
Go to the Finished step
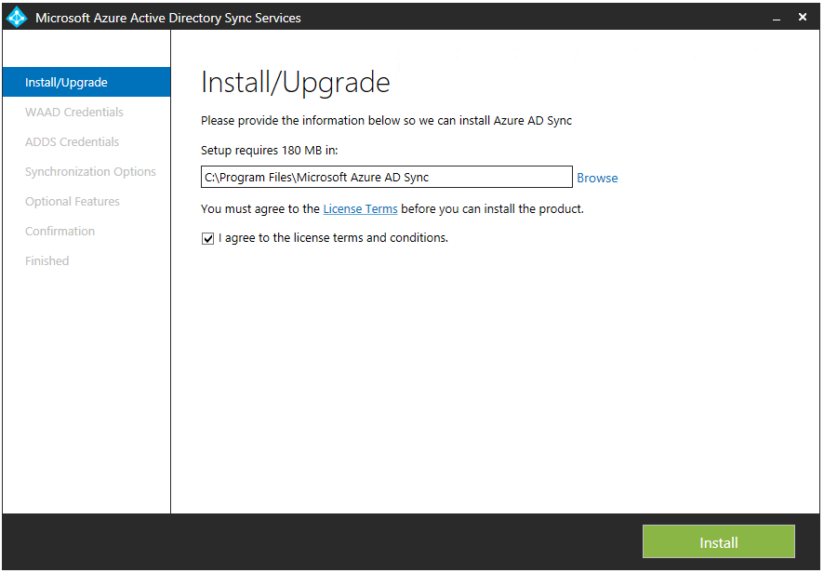coord(47,260)
